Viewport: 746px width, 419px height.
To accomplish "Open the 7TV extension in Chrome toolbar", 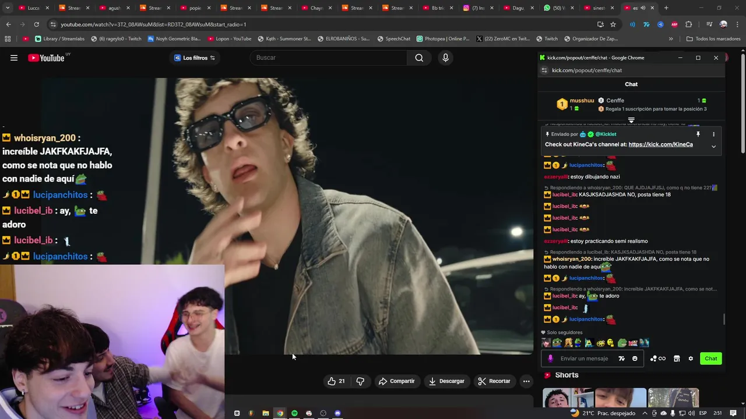I will 646,24.
